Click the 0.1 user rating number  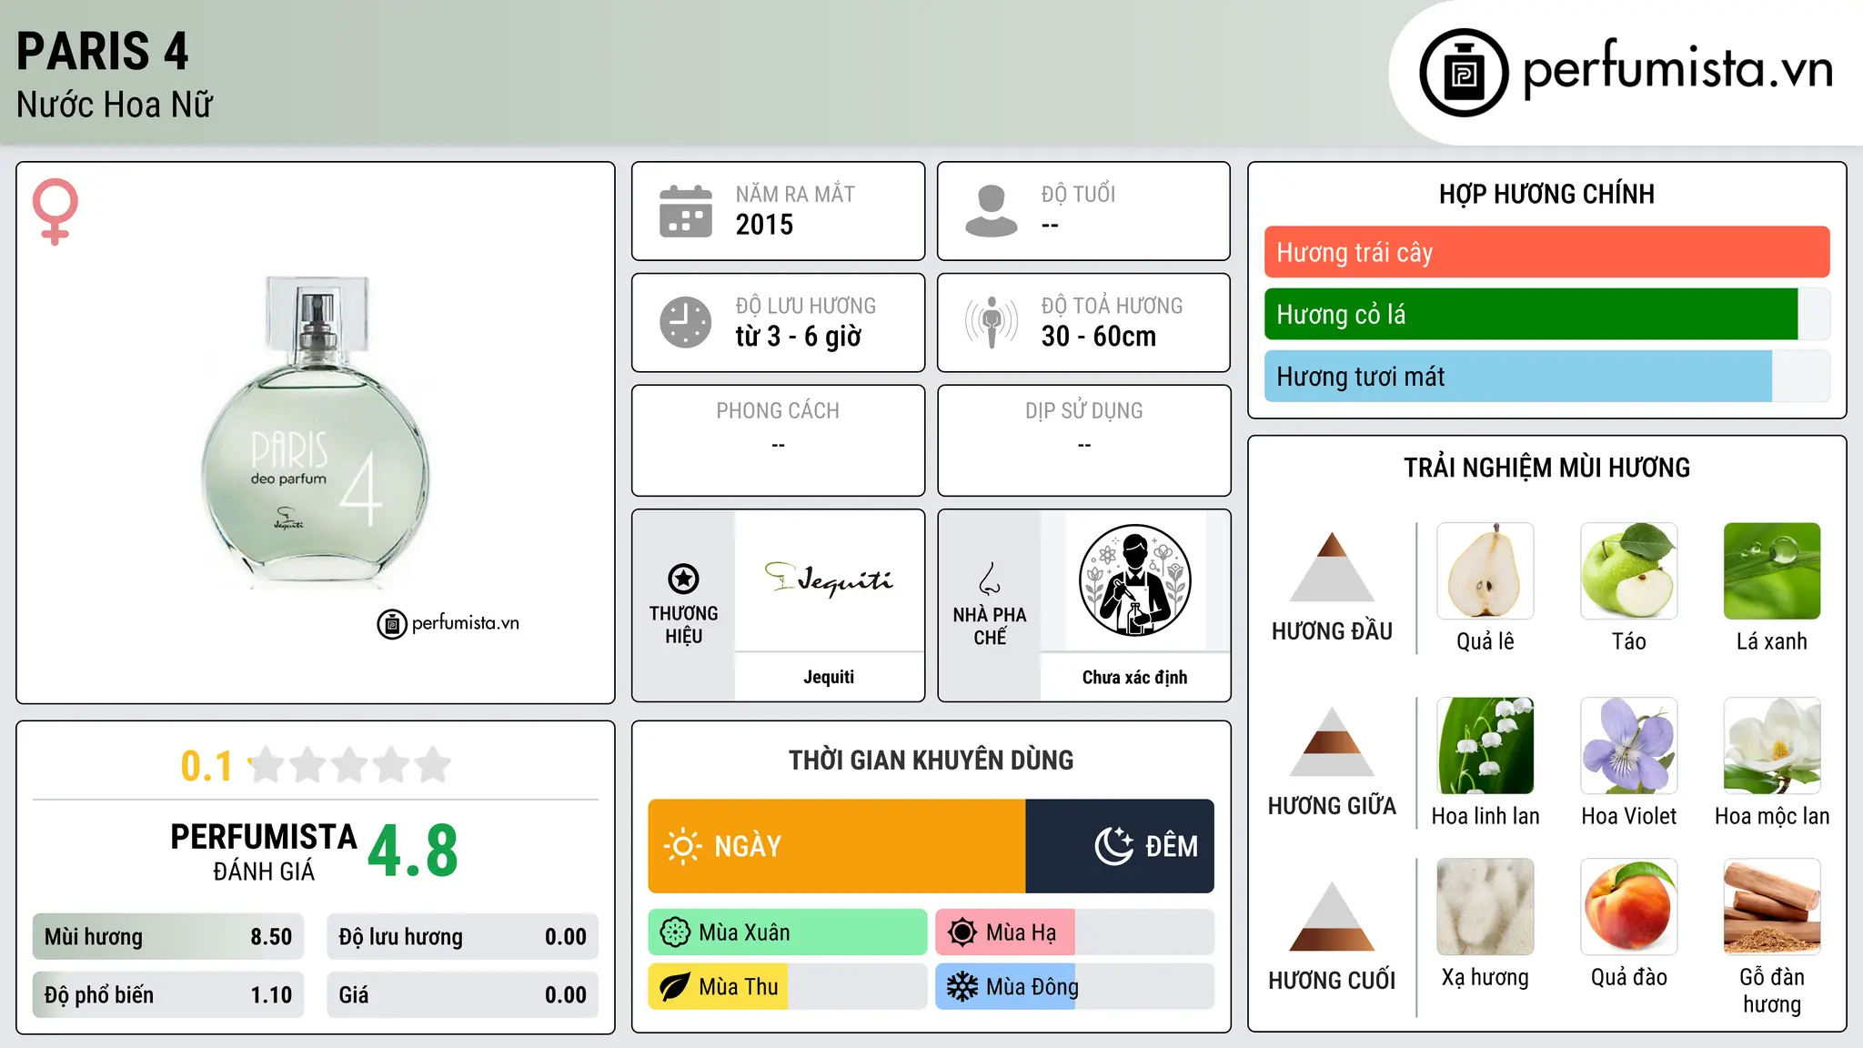point(206,766)
